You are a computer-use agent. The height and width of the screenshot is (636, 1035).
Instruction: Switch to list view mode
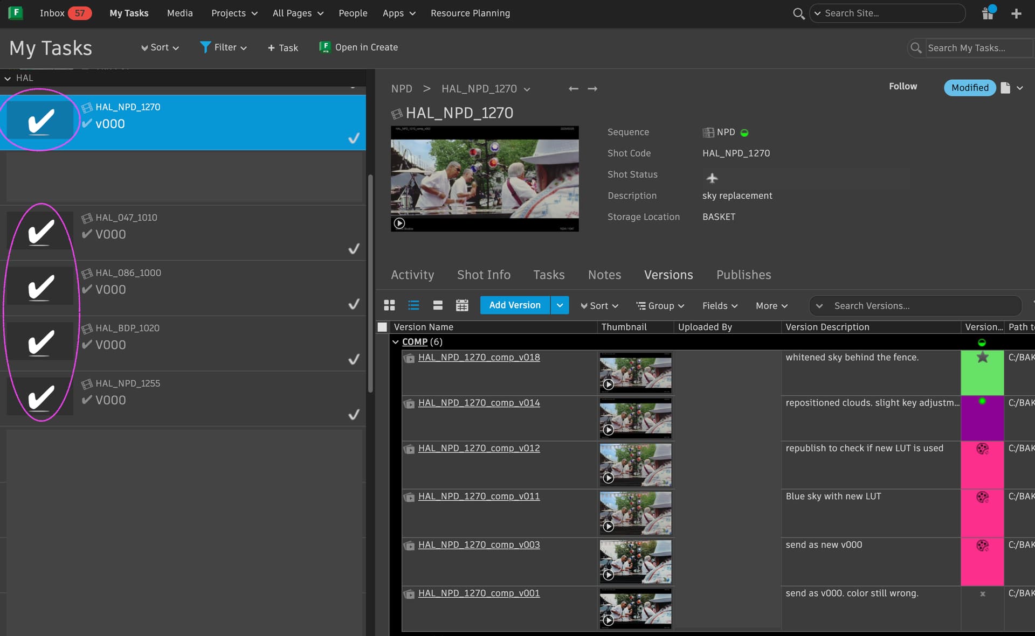coord(413,305)
